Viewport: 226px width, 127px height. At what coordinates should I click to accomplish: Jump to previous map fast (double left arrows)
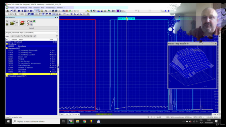click(19, 11)
